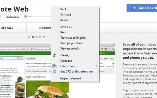Click the Gmail icon in the screenshot toolbar
The width and height of the screenshot is (157, 98).
point(102,49)
